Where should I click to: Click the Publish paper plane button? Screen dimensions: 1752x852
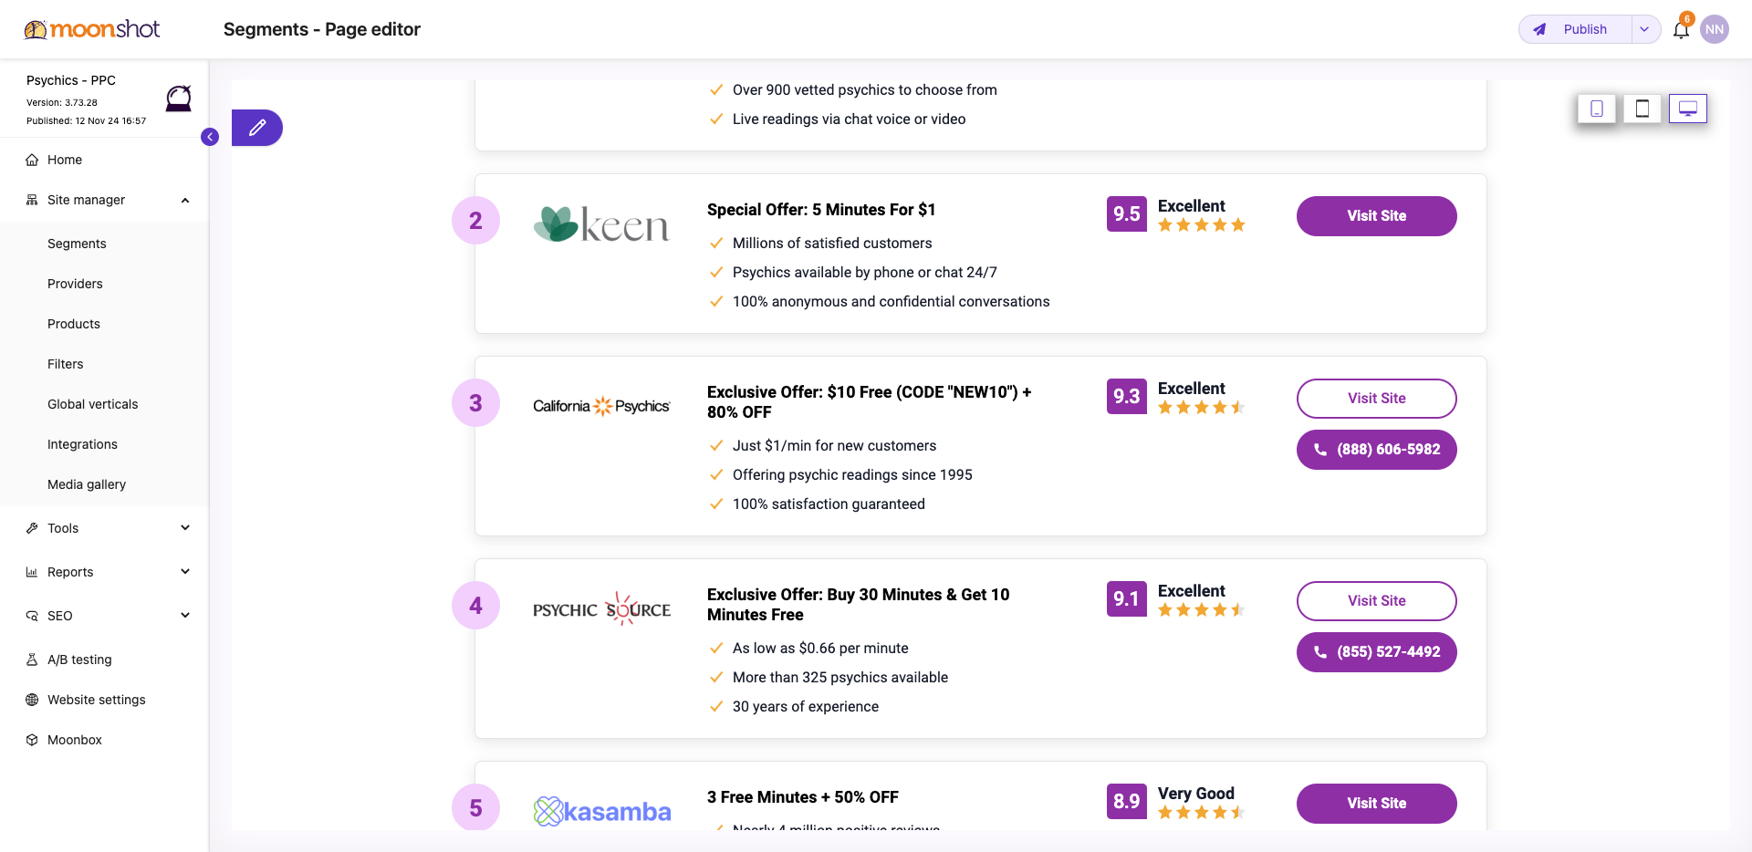pyautogui.click(x=1576, y=29)
